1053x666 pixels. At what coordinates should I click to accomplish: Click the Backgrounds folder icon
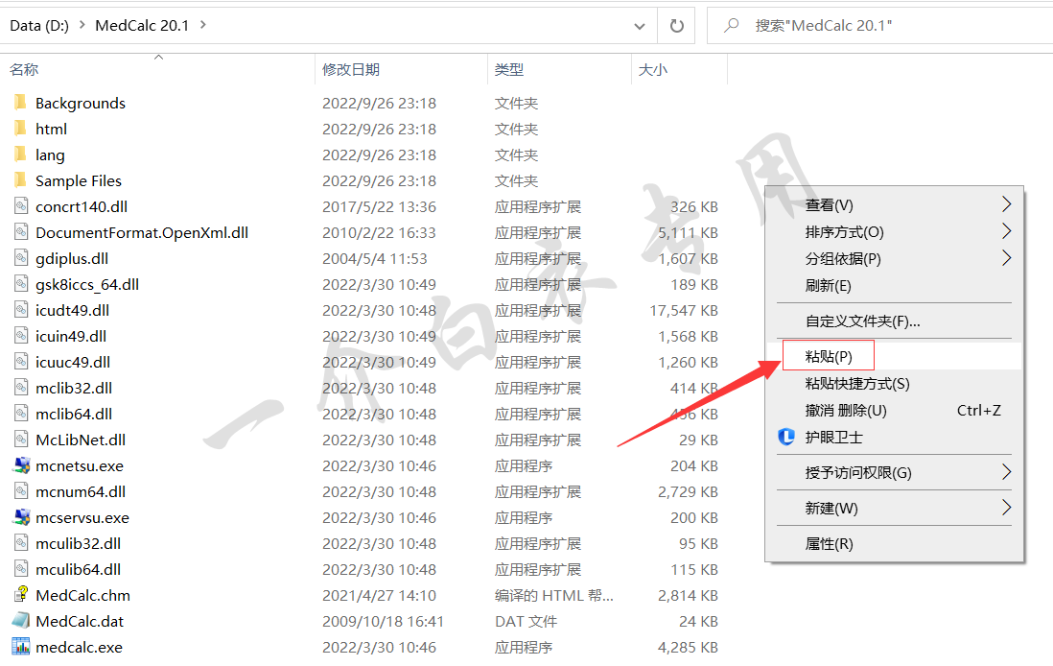tap(21, 102)
